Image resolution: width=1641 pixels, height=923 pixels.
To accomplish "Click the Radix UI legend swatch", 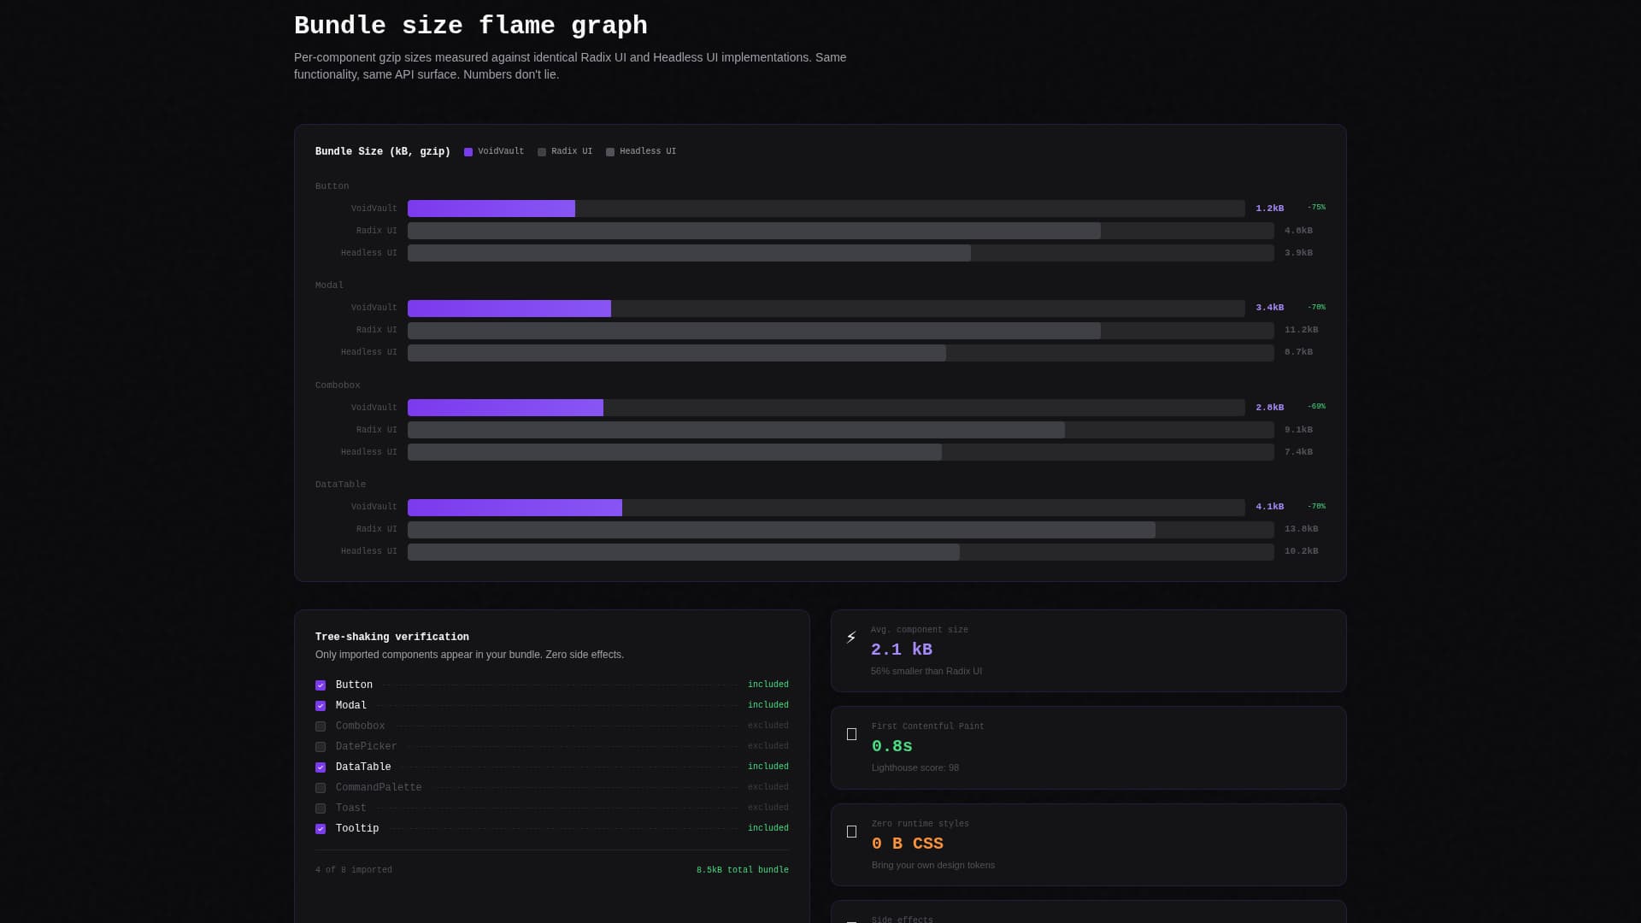I will pyautogui.click(x=542, y=152).
